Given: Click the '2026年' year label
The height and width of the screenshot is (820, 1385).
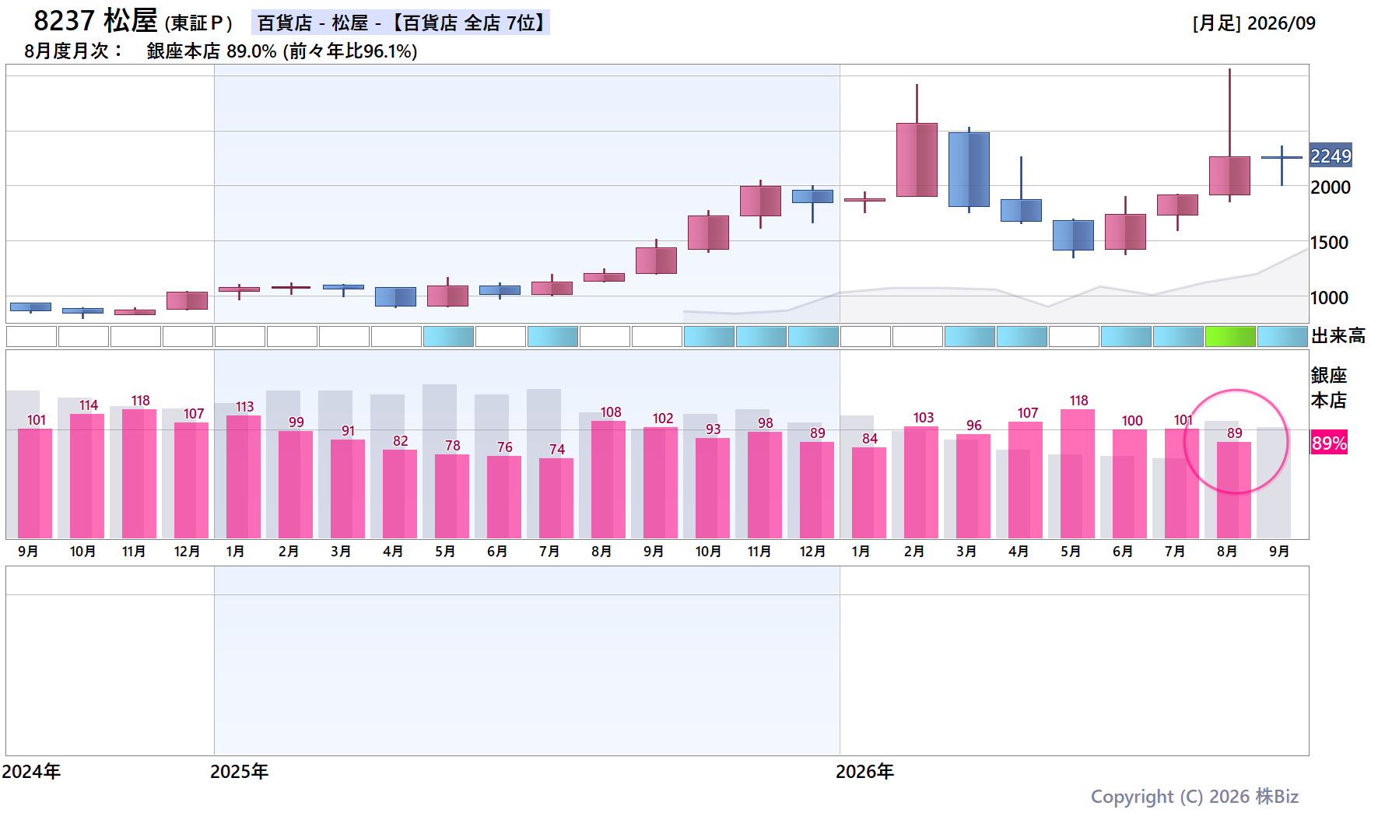Looking at the screenshot, I should click(865, 772).
